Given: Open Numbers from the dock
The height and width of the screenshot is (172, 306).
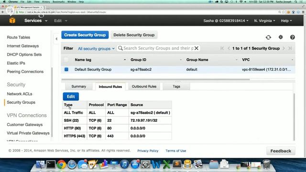Looking at the screenshot, I should tap(103, 164).
